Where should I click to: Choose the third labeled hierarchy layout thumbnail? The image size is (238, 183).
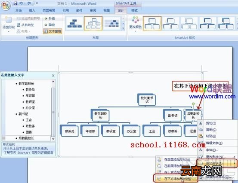pyautogui.click(x=112, y=24)
